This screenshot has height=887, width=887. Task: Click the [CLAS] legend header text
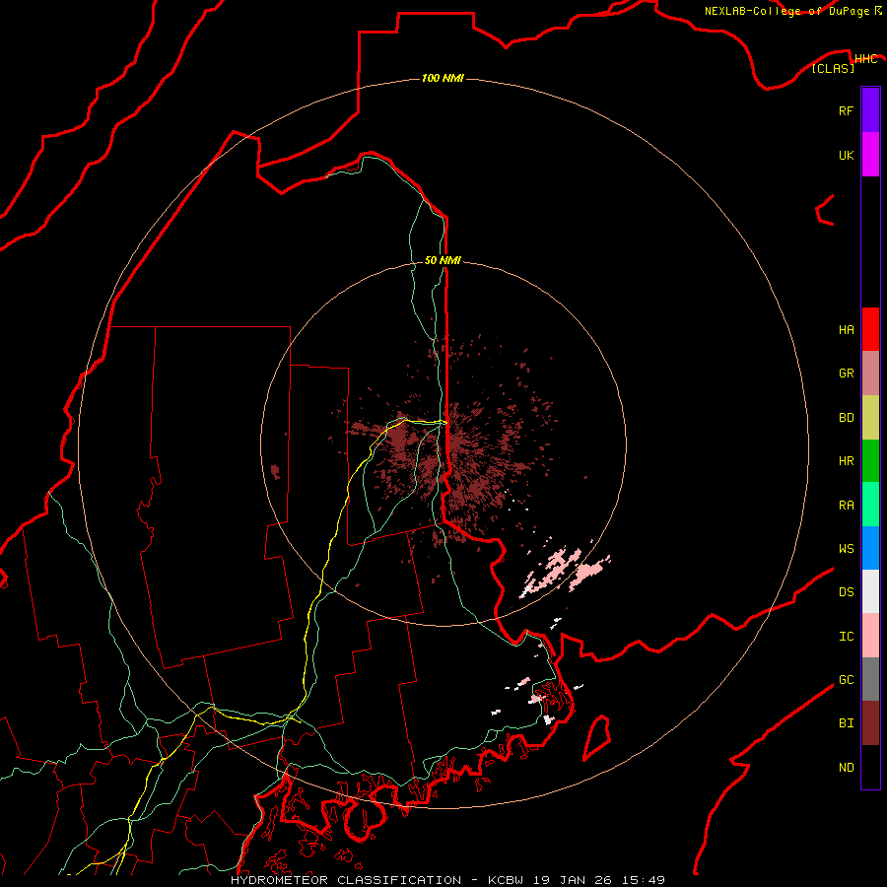833,68
